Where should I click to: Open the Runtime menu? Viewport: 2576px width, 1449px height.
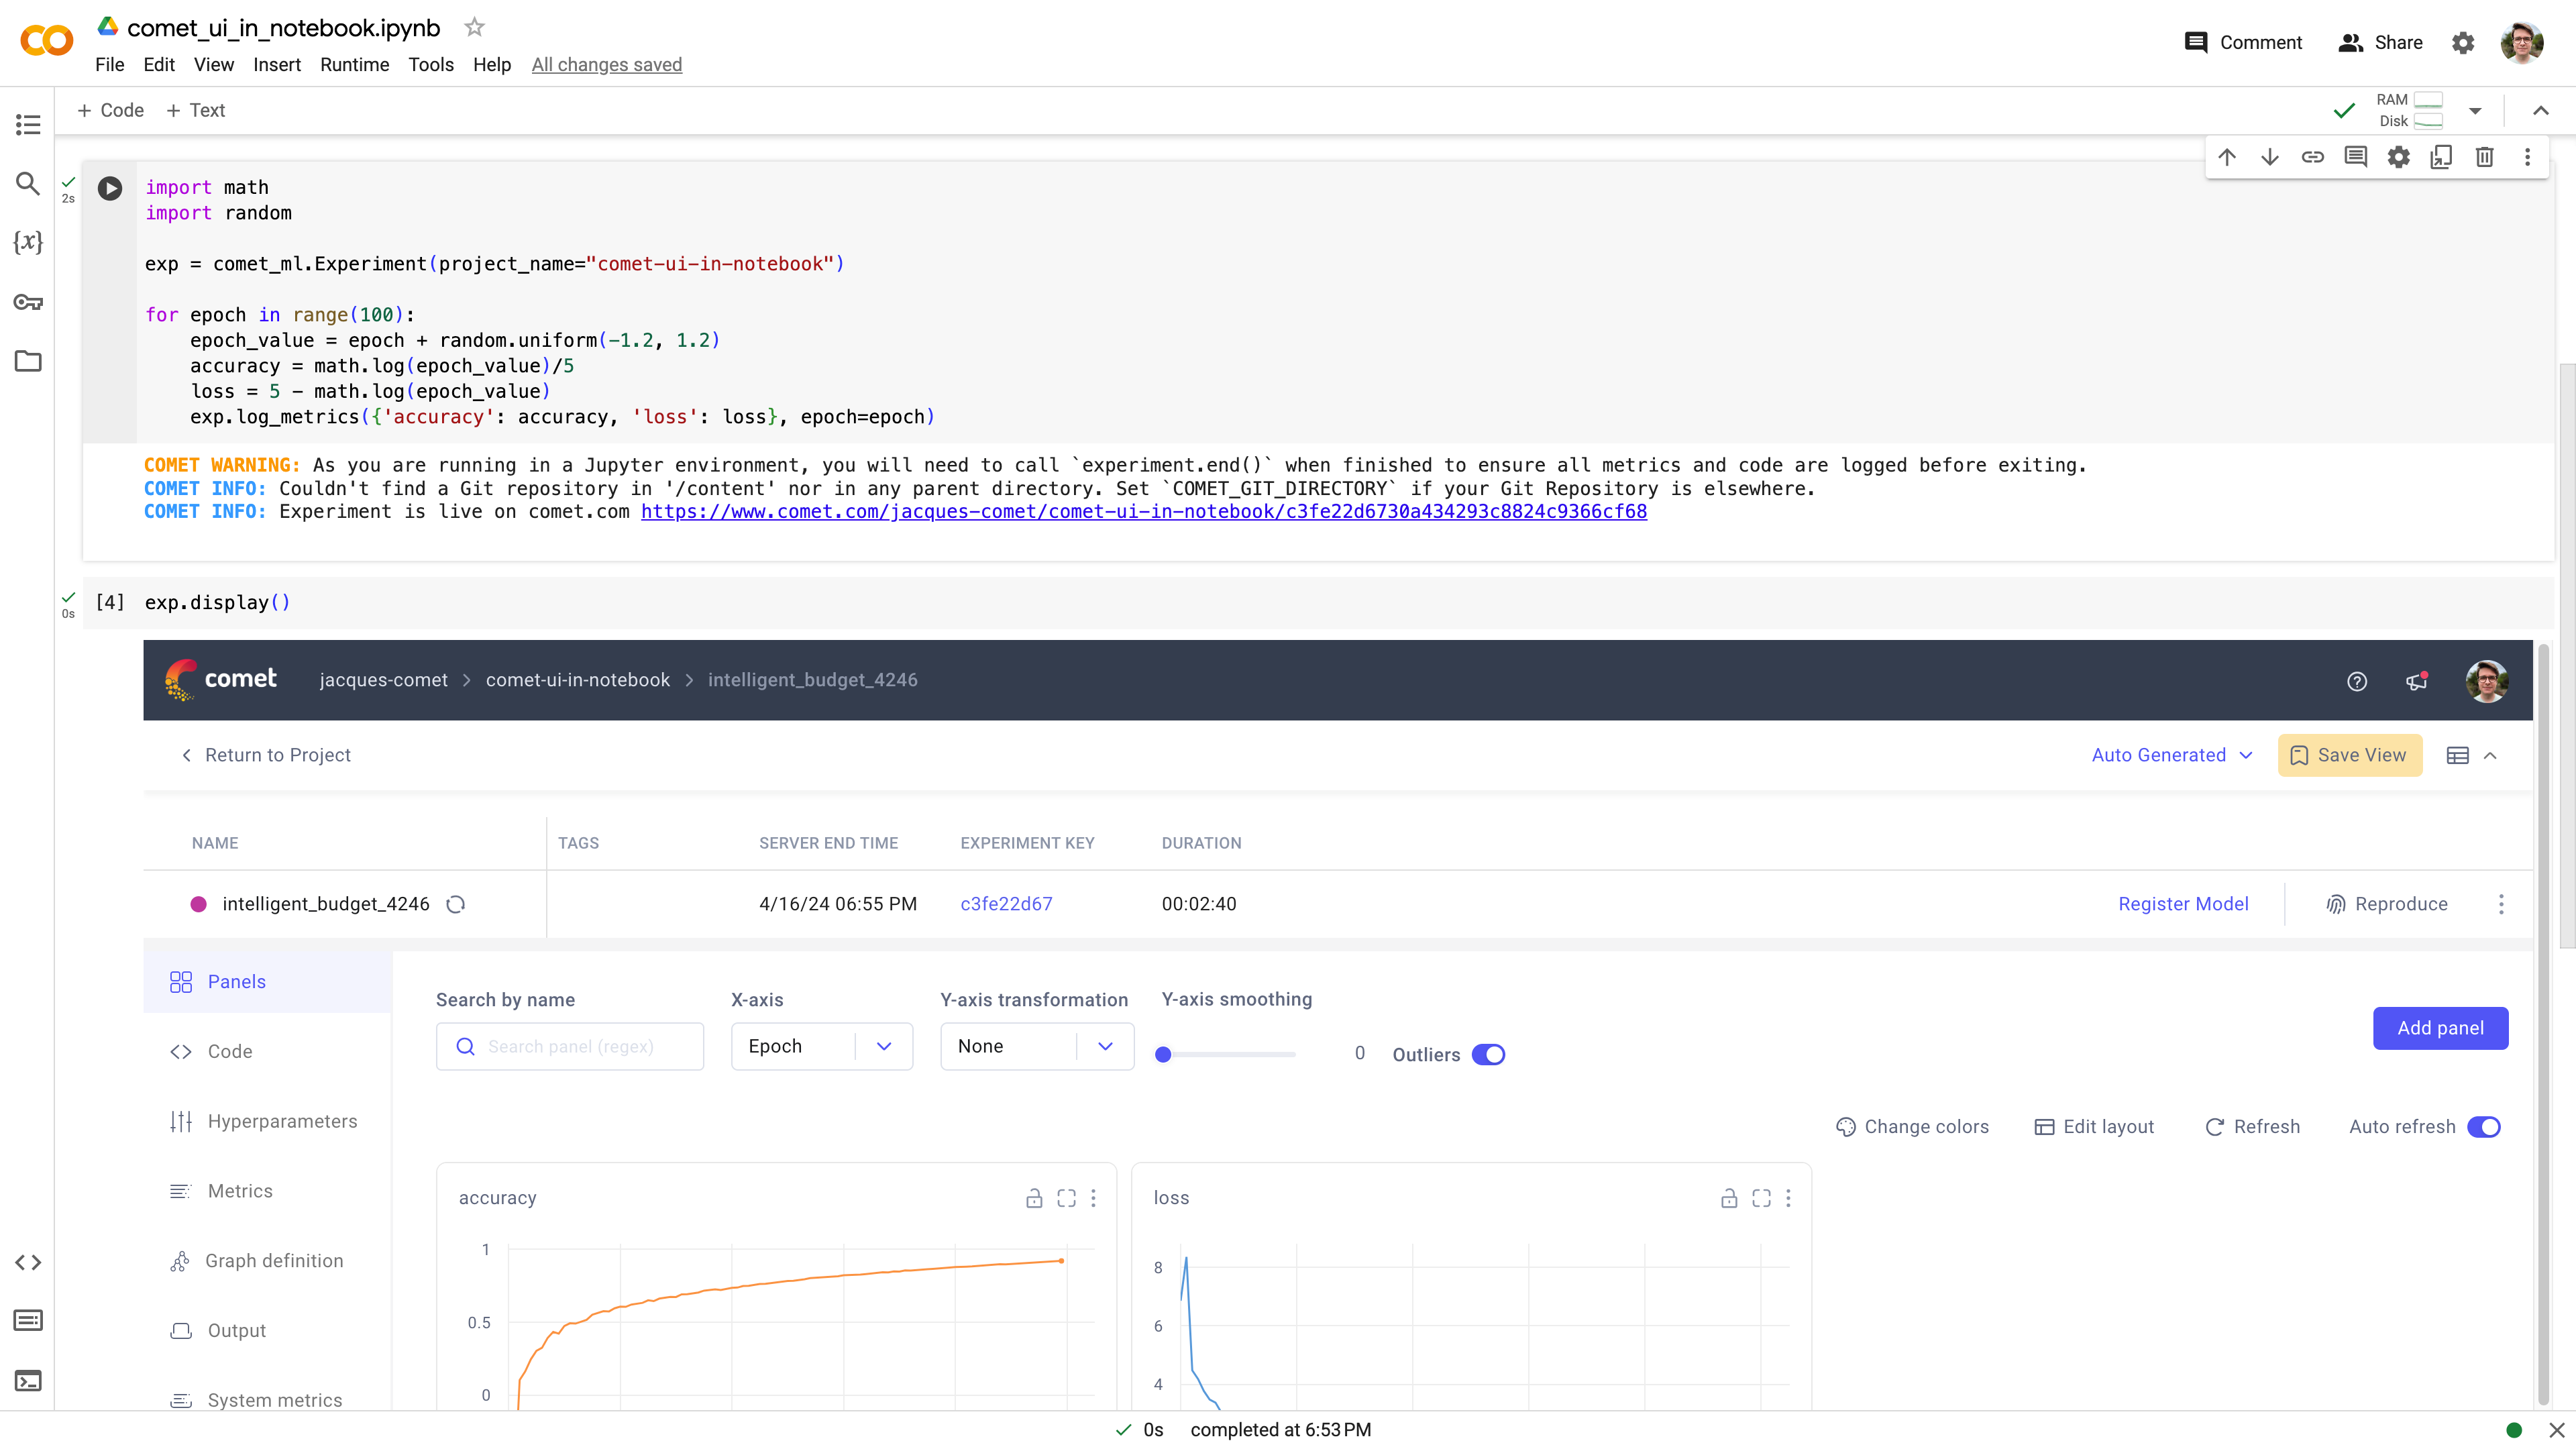[354, 64]
